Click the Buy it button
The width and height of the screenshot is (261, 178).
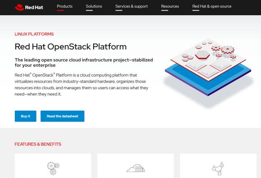[x=26, y=116]
